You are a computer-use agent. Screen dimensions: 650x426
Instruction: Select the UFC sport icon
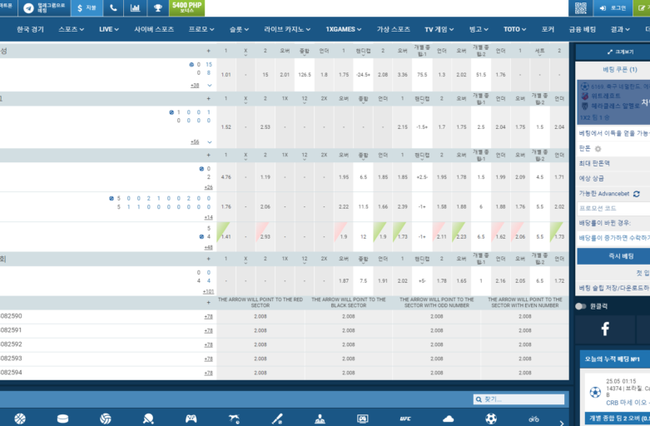(405, 419)
